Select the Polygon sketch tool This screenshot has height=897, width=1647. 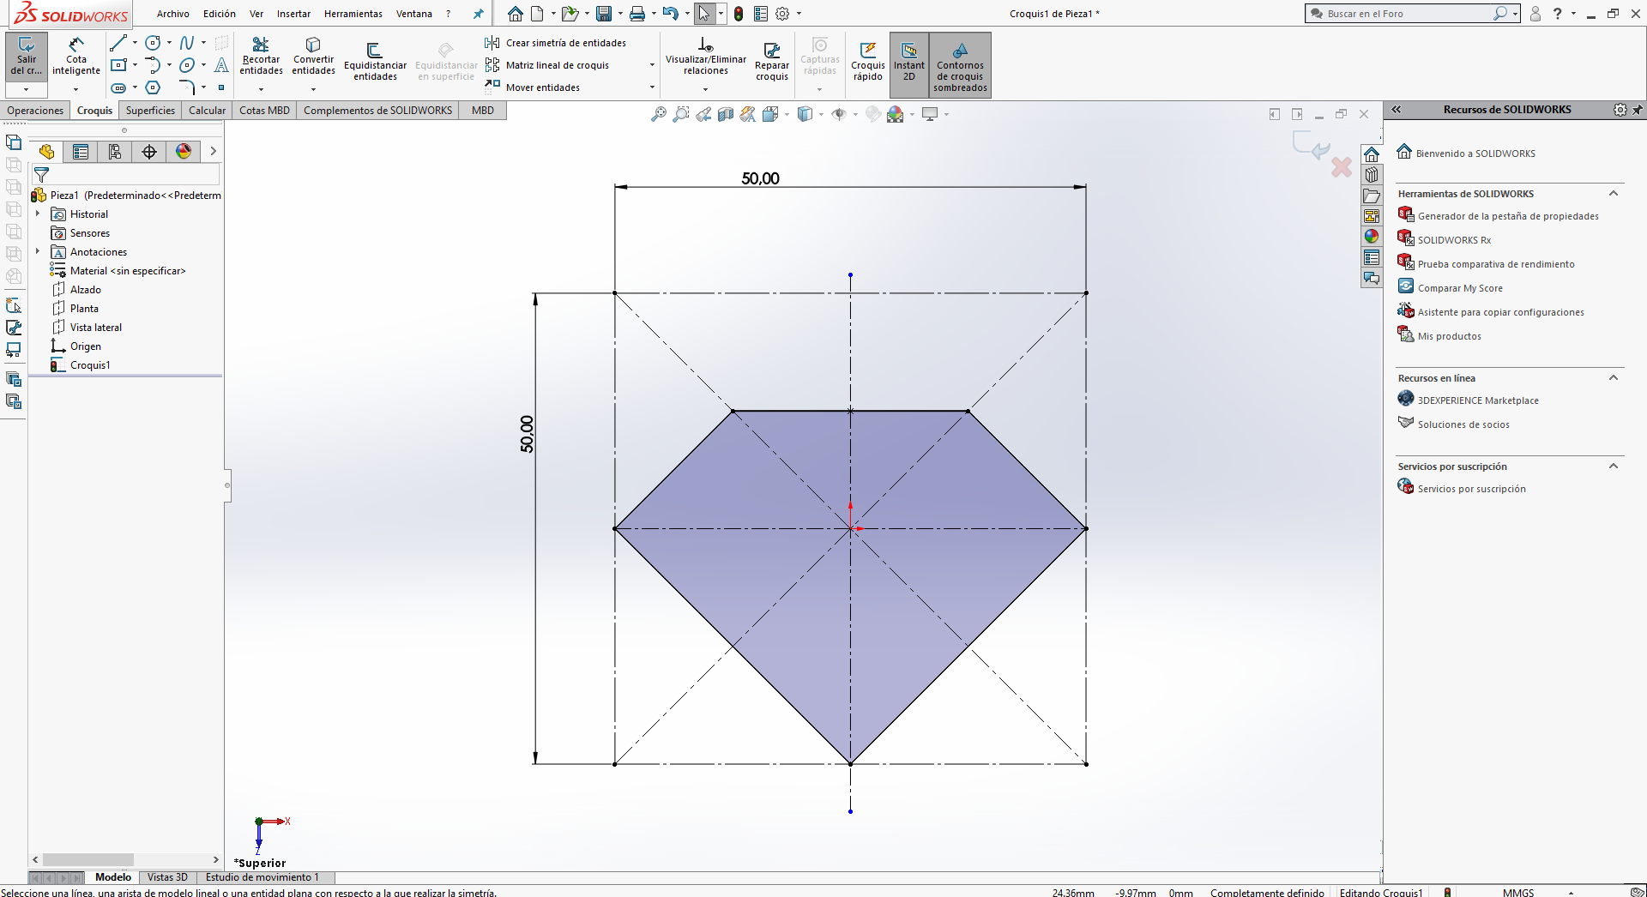pyautogui.click(x=153, y=87)
